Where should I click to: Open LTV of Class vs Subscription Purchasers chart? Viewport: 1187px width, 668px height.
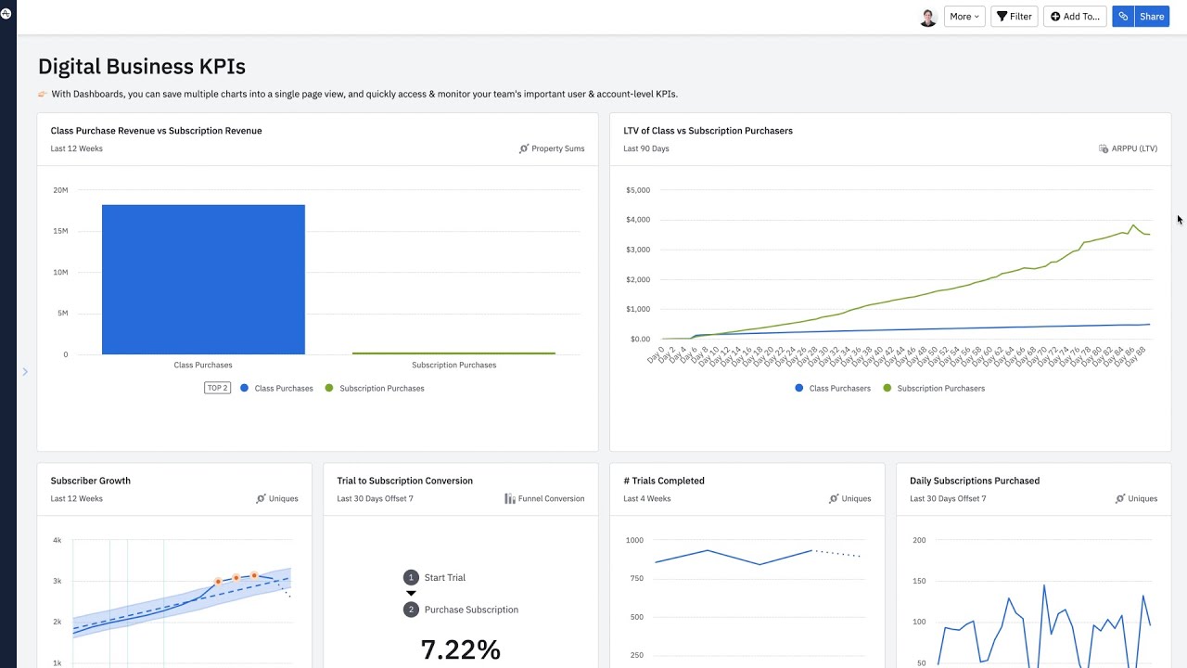click(708, 131)
